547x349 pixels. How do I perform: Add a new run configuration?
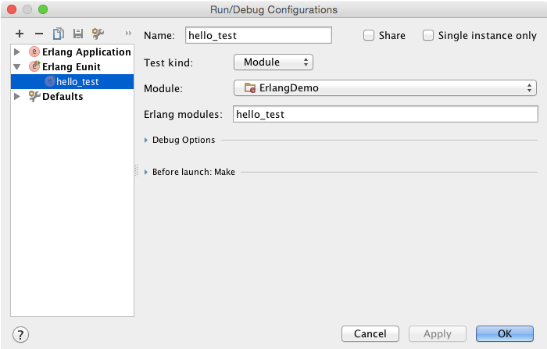[x=20, y=34]
